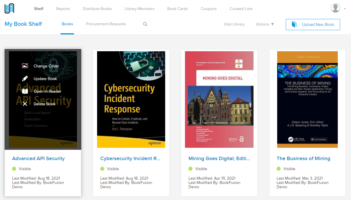
Task: Click the Visible label under Advanced API Security
Action: (x=25, y=169)
